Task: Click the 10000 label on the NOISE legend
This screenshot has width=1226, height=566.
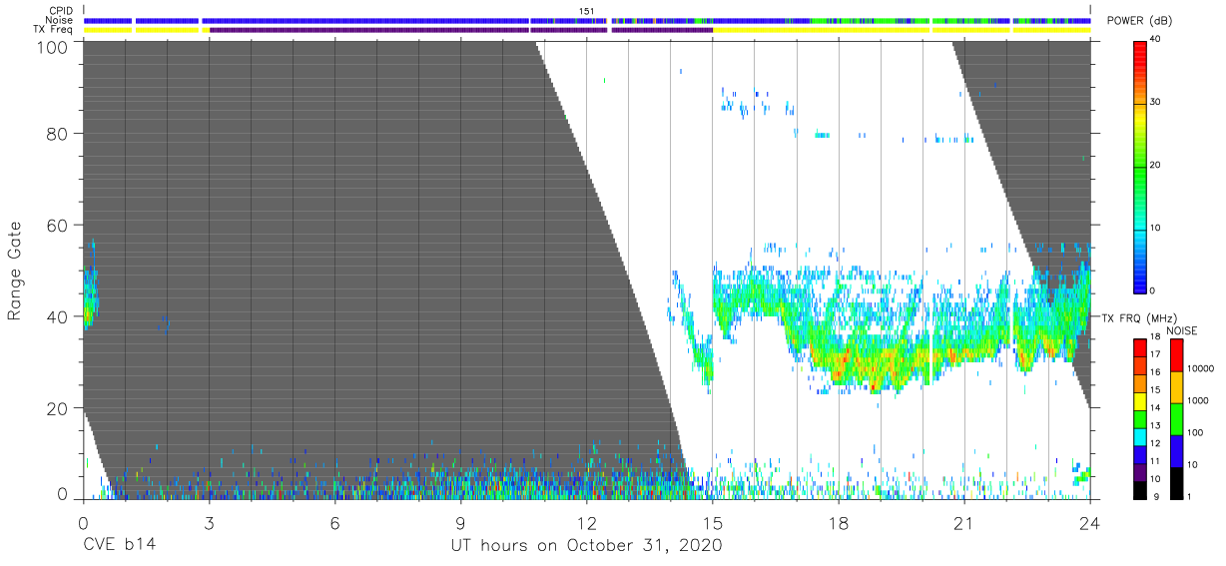Action: coord(1200,367)
